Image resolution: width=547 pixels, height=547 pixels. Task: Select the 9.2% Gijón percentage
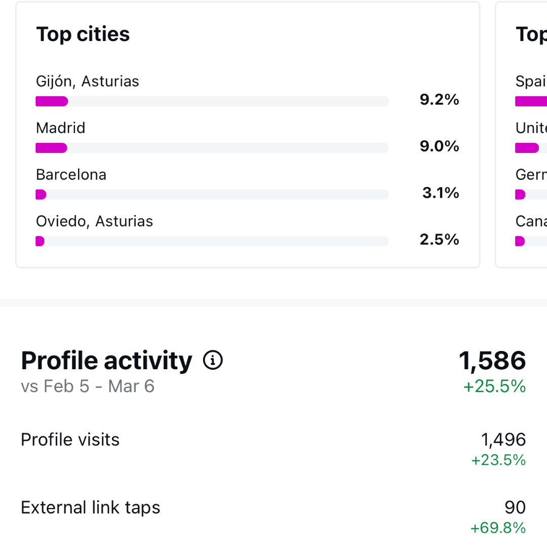[440, 100]
